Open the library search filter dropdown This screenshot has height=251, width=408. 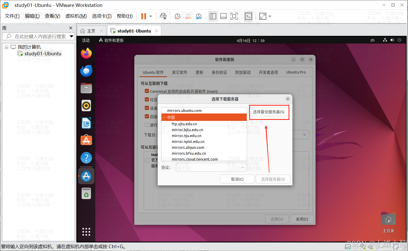(71, 36)
